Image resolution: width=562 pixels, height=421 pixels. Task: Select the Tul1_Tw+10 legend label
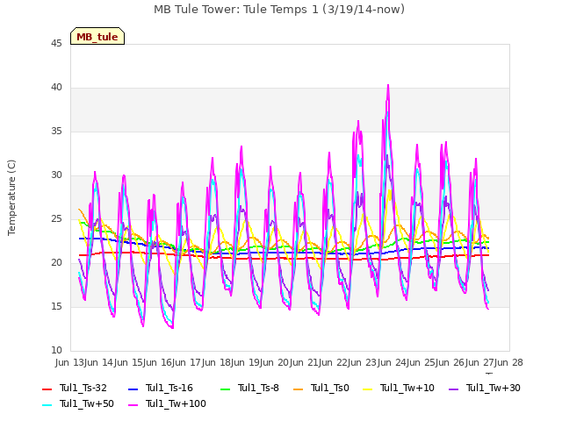[407, 388]
